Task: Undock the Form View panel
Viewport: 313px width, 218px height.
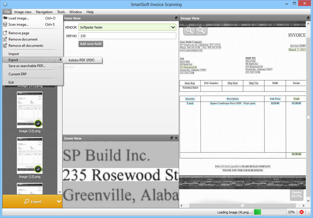Action: click(x=176, y=18)
